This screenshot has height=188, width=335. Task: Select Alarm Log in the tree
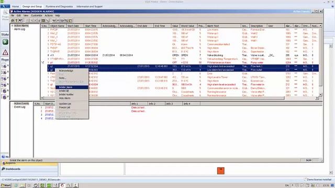tap(19, 29)
